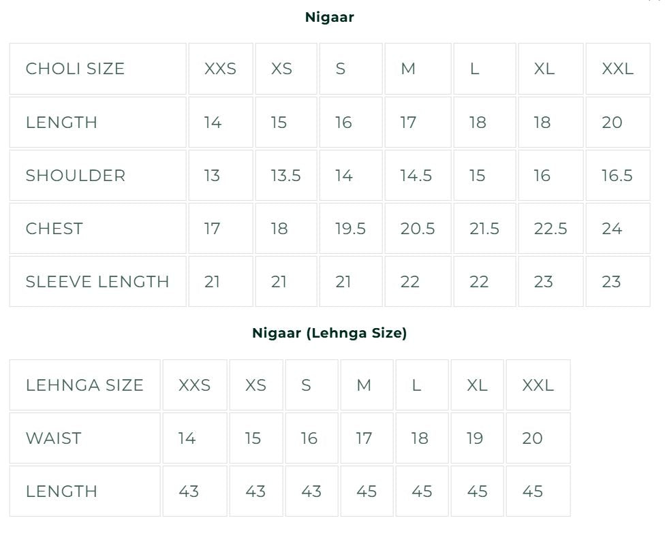
Task: Click the Nigaar heading at the top
Action: point(330,18)
